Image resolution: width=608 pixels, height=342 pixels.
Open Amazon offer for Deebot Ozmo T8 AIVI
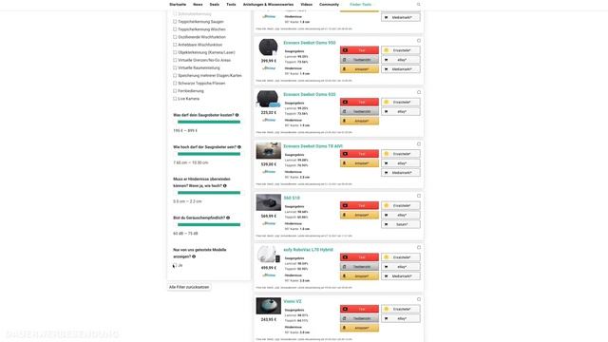(359, 163)
